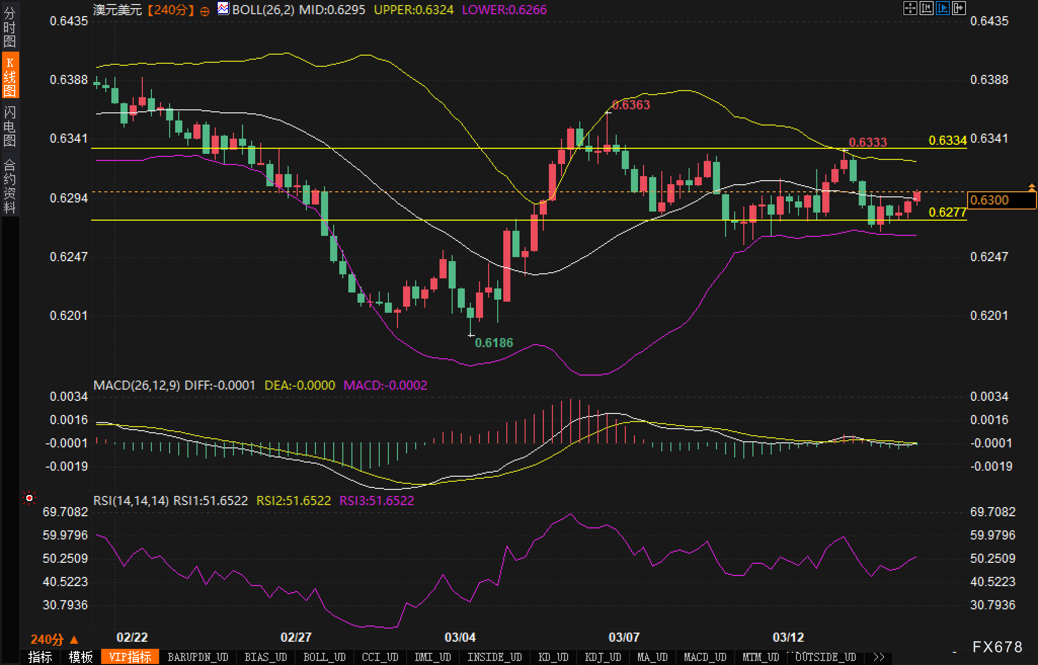This screenshot has height=665, width=1038.
Task: Select the MACD_UD indicator button
Action: tap(705, 657)
